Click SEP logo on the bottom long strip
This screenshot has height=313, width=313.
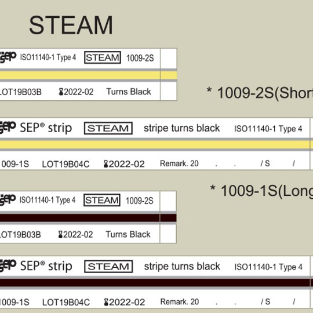click(x=8, y=265)
